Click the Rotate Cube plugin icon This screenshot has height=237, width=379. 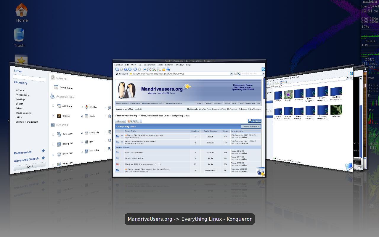(x=59, y=154)
